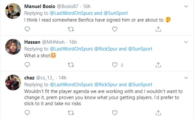Retweet Hassan's 'What a shot' tweet
194x119 pixels.
click(x=71, y=65)
